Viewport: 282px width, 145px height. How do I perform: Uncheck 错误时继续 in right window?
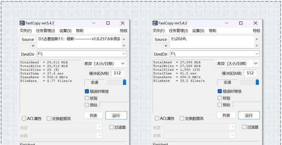220,91
